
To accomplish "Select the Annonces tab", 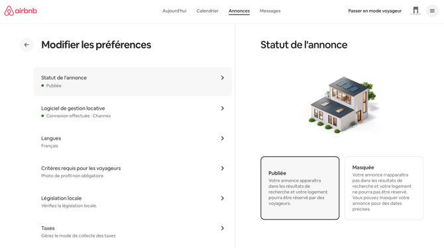I will point(239,11).
